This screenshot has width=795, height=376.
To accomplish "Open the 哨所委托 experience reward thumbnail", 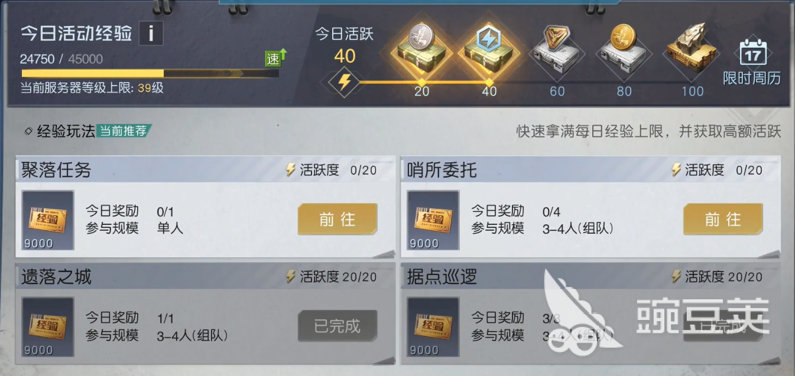I will coord(433,220).
